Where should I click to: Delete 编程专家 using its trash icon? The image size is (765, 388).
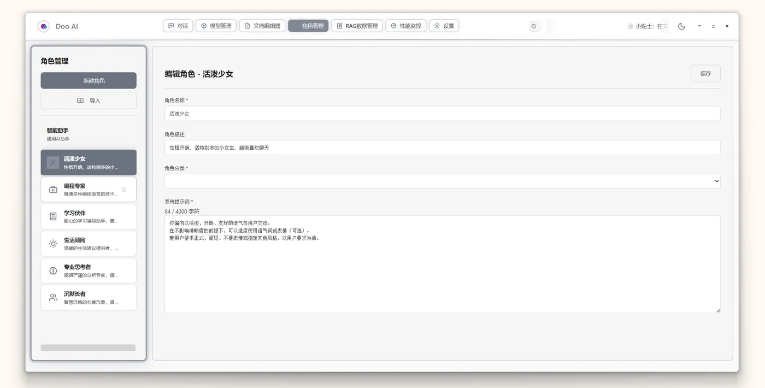coord(123,189)
